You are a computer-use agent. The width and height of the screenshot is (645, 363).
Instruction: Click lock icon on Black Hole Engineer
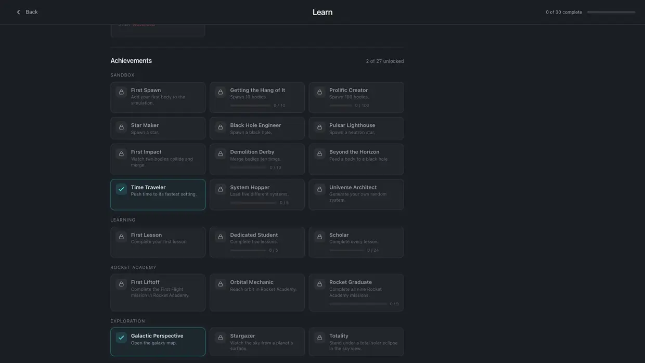221,127
